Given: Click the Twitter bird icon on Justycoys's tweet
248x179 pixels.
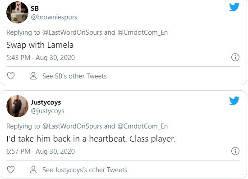Looking at the screenshot, I should coord(234,101).
